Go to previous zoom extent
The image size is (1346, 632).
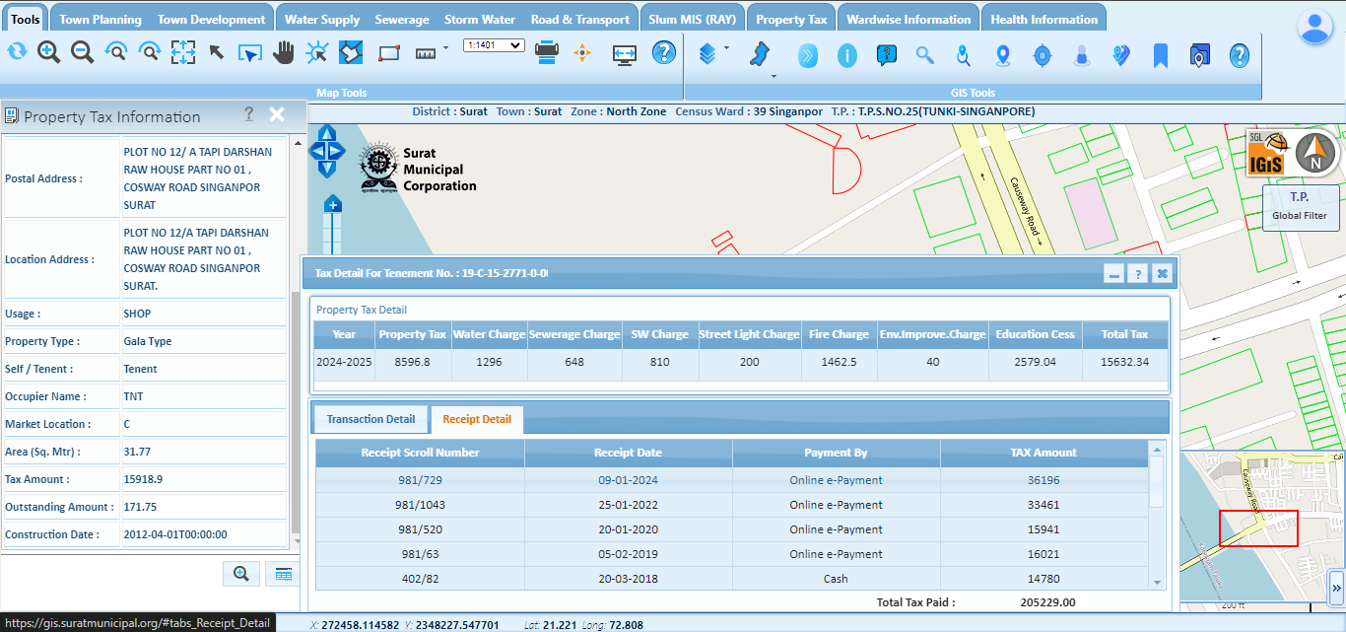[x=116, y=52]
